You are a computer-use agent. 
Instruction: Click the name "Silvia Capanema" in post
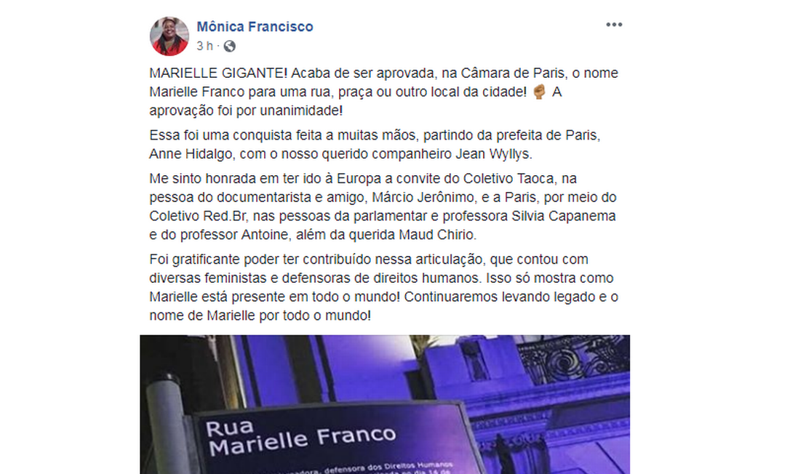click(563, 216)
